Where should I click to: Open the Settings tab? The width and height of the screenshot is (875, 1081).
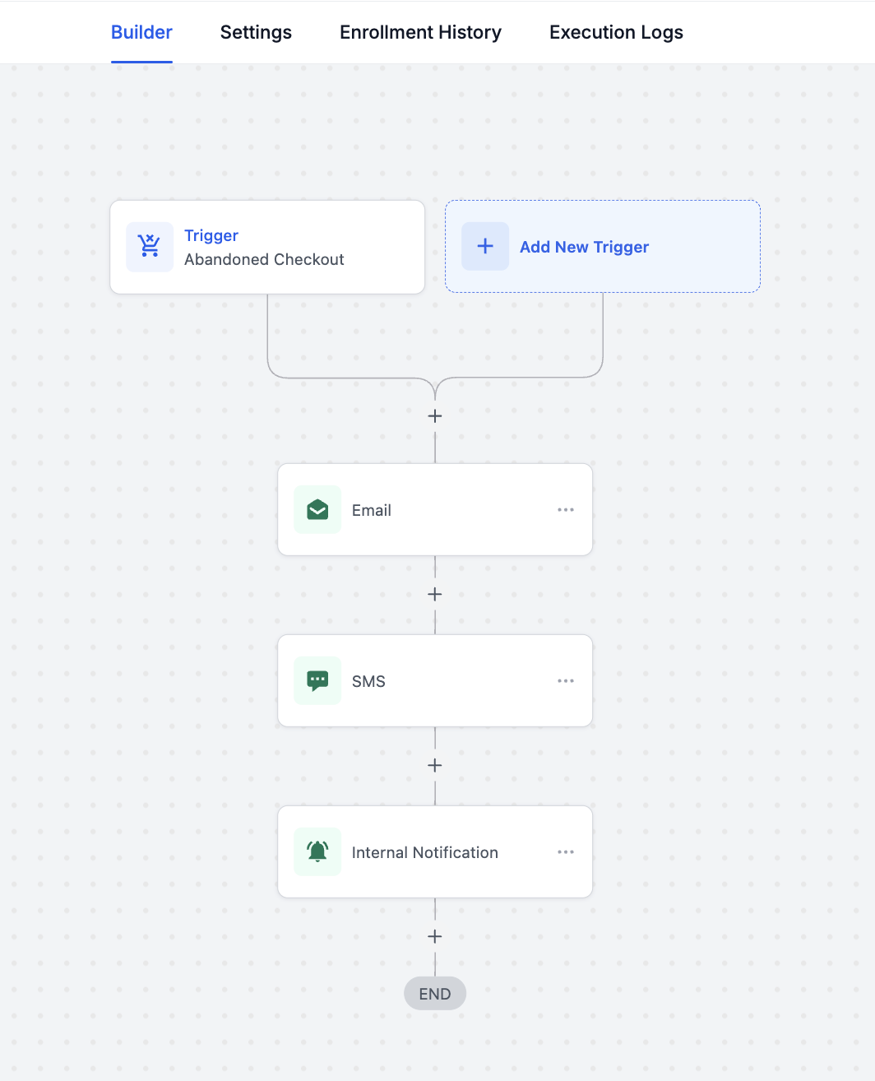pos(256,32)
